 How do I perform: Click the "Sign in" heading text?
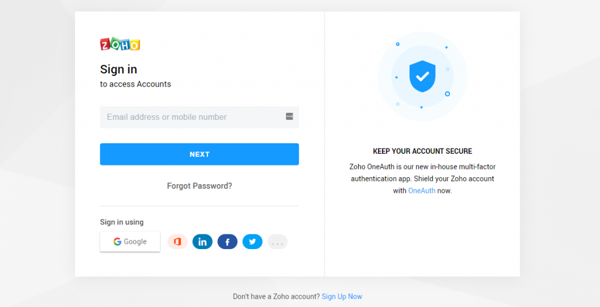(118, 70)
